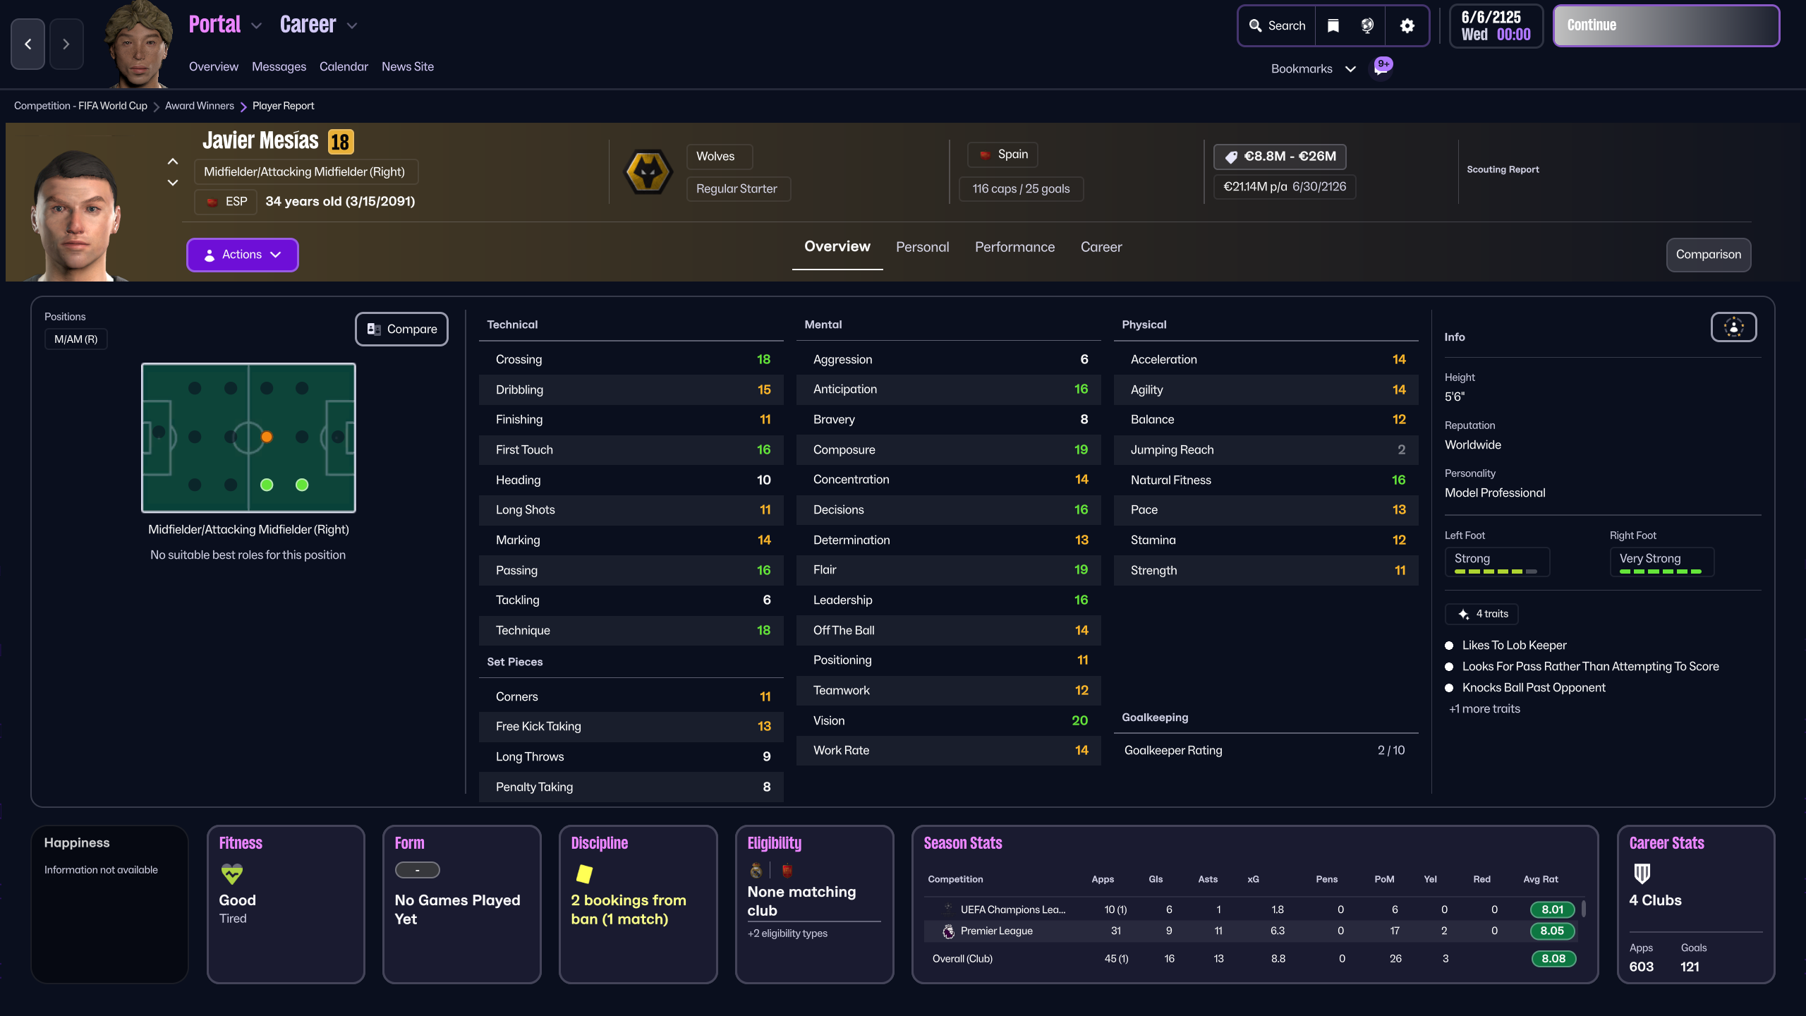
Task: Open the Actions dropdown button
Action: coord(242,255)
